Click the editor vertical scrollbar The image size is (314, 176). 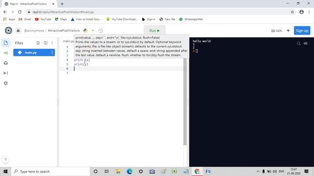pos(185,101)
